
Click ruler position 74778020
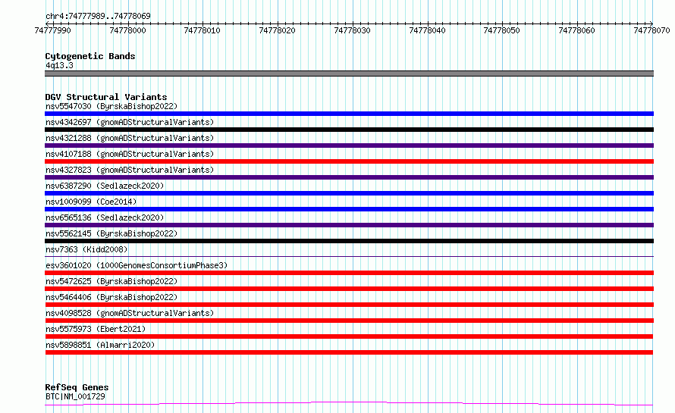tap(278, 30)
